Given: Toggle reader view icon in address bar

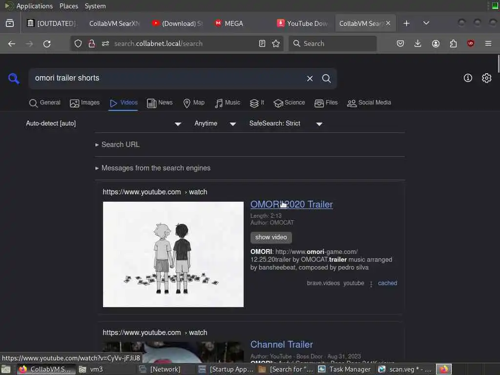Looking at the screenshot, I should point(262,43).
